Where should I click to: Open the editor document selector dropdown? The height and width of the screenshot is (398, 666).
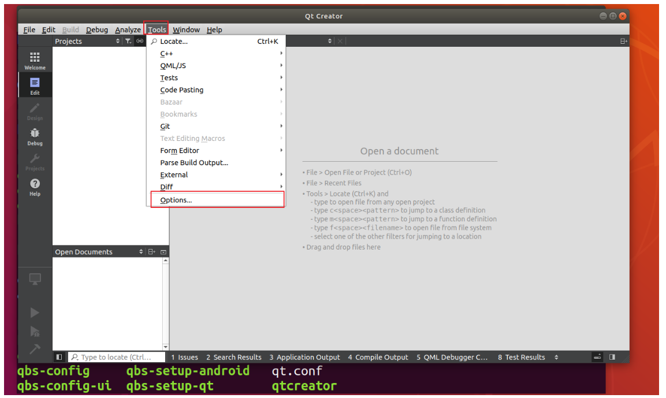[x=330, y=41]
